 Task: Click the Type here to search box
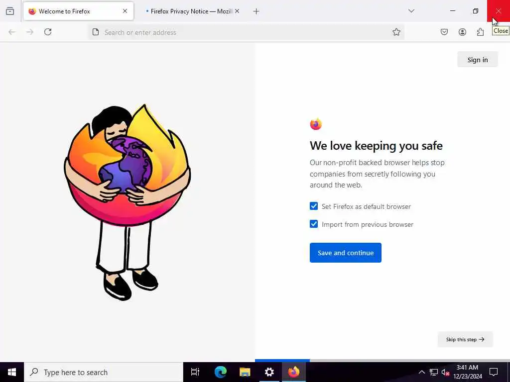pos(104,372)
